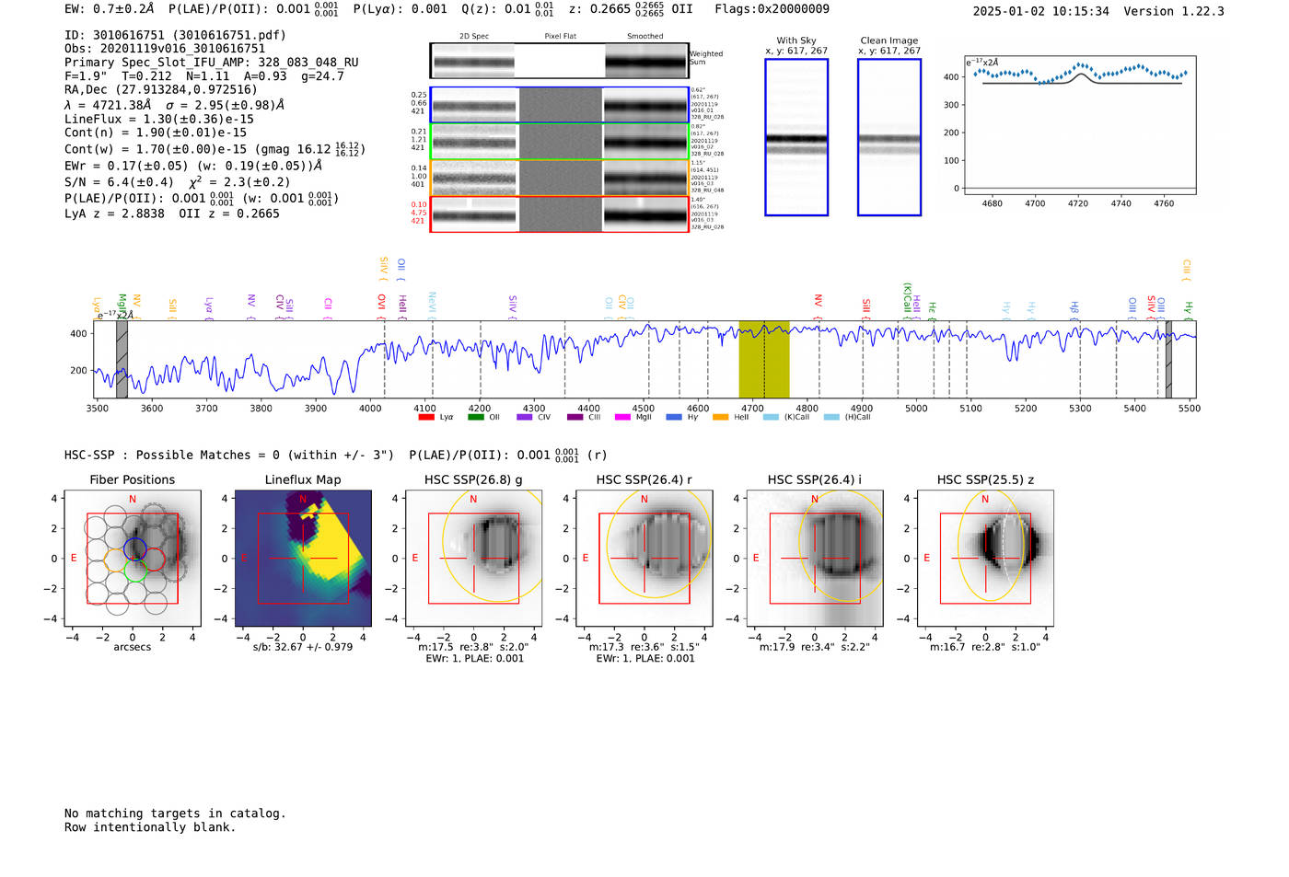Select the red-bordered fiber spectrum row
Image resolution: width=1289 pixels, height=877 pixels.
click(559, 214)
